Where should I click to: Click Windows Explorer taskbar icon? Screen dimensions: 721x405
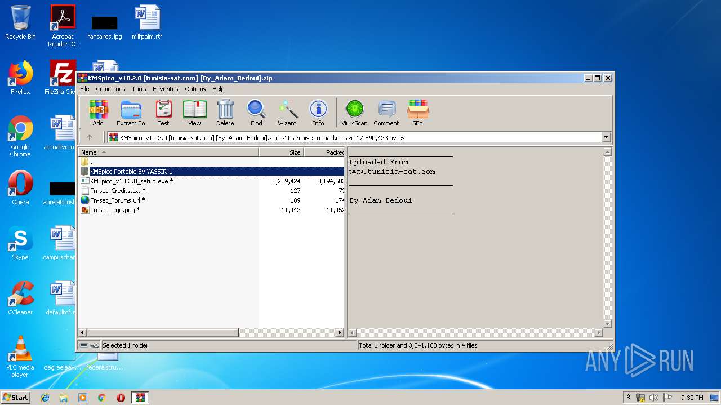[x=64, y=398]
